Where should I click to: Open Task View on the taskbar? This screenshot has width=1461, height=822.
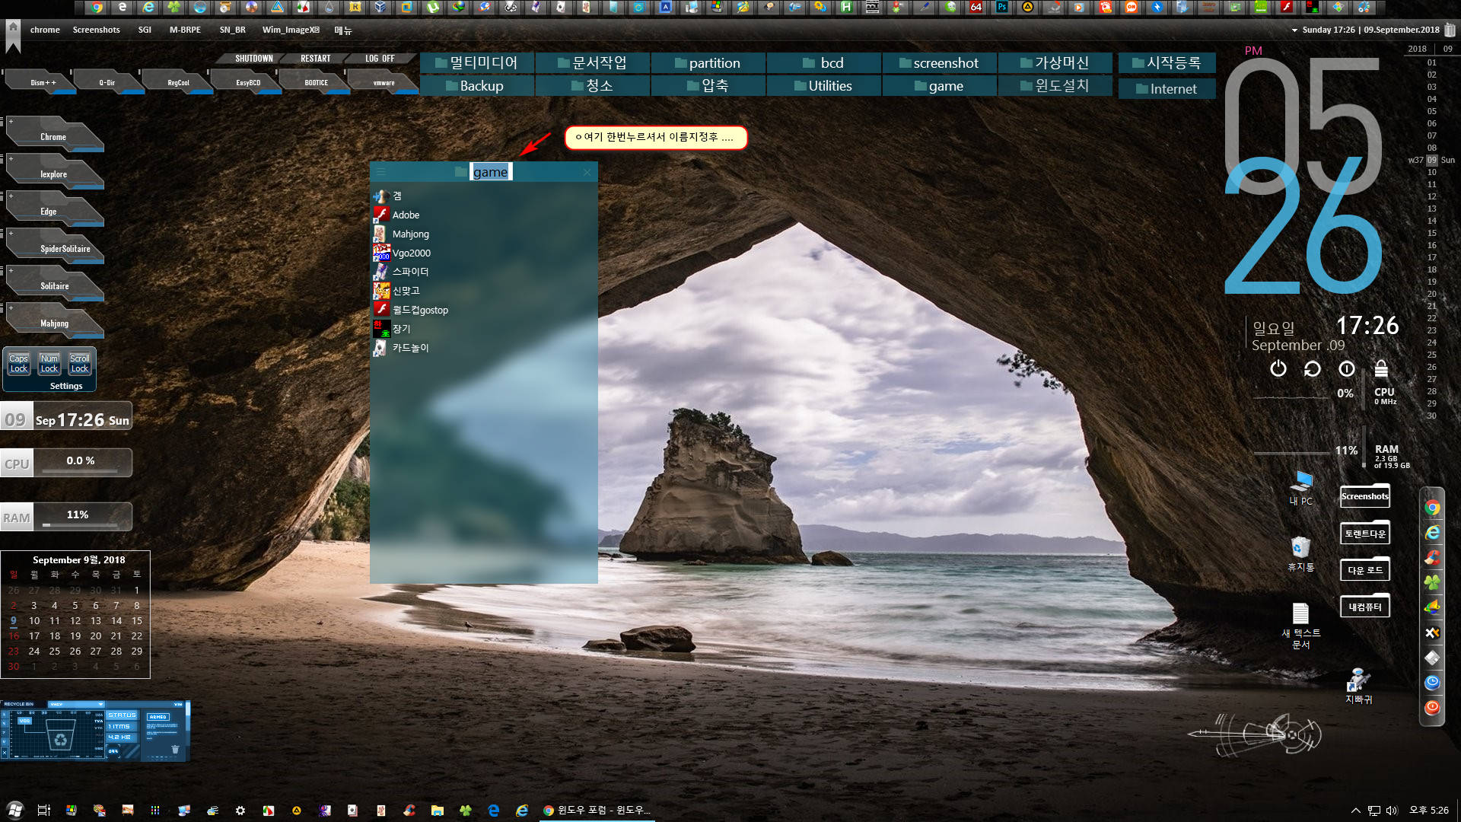[43, 811]
